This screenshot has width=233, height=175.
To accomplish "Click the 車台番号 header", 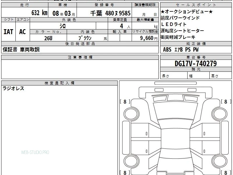I will pos(196,57).
